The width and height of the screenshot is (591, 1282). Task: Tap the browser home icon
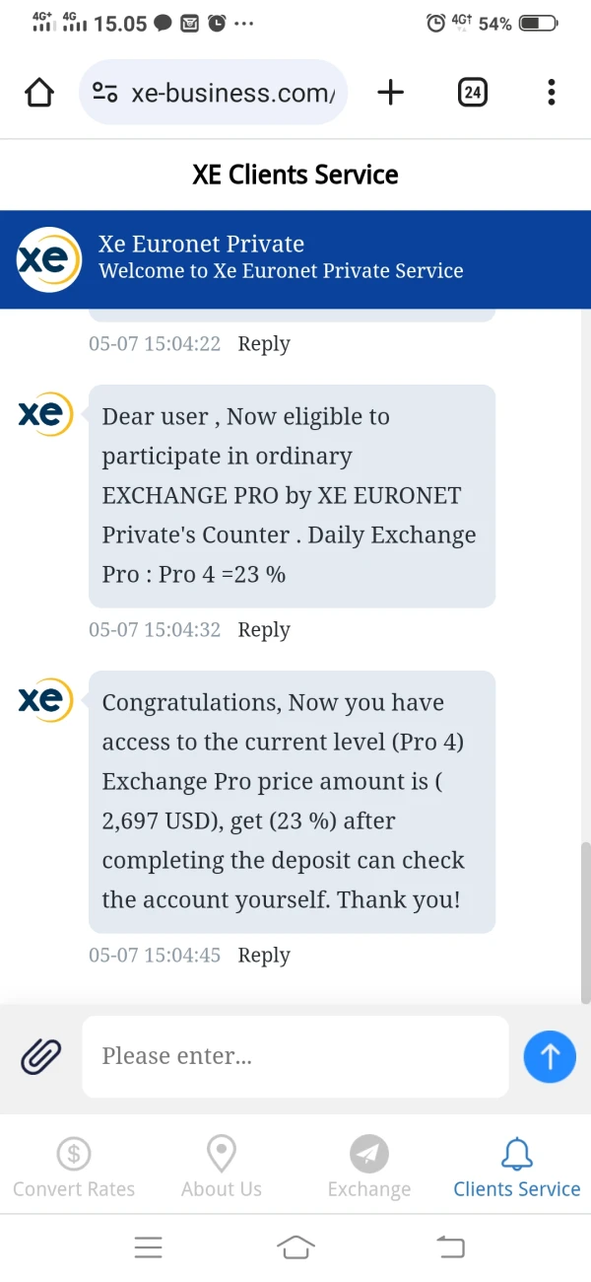coord(39,93)
